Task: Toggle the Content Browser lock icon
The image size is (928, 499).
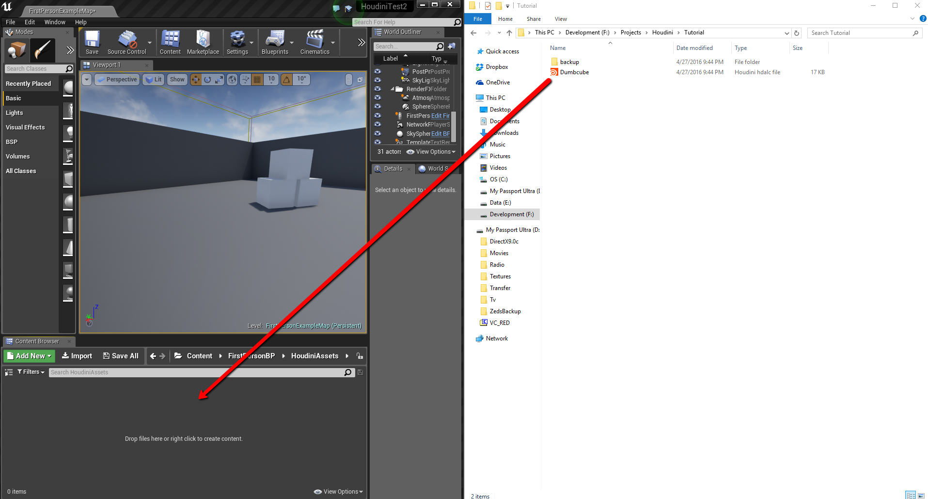Action: coord(360,356)
